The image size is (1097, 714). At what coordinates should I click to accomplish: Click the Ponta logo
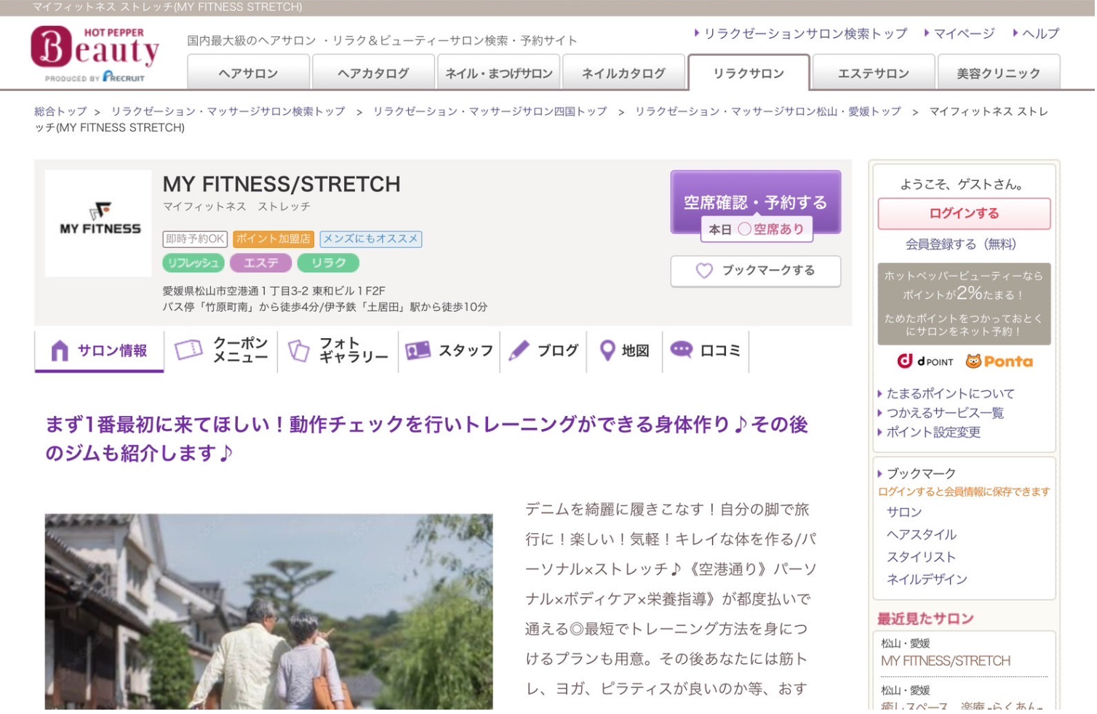(x=999, y=361)
